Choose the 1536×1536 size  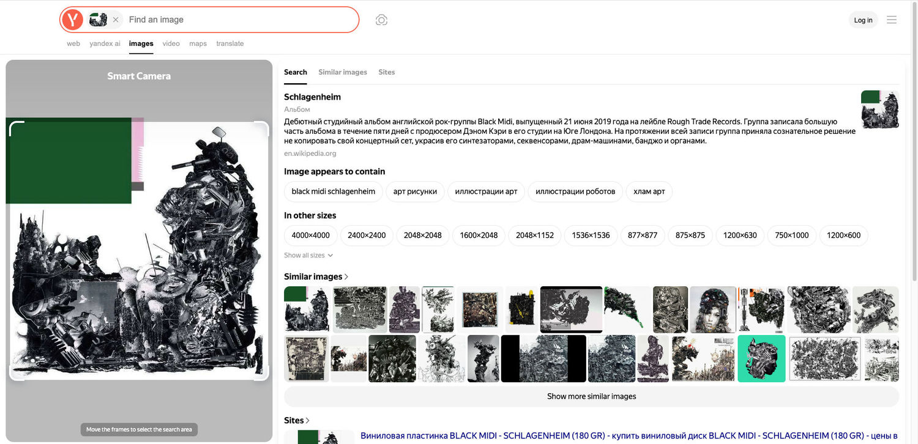591,235
